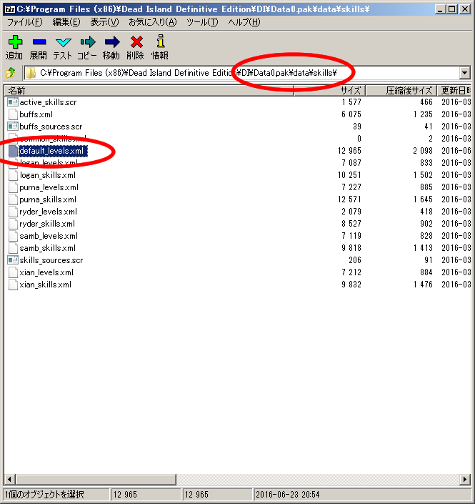475x504 pixels.
Task: Click the green Add (追加) toolbar icon
Action: (15, 41)
